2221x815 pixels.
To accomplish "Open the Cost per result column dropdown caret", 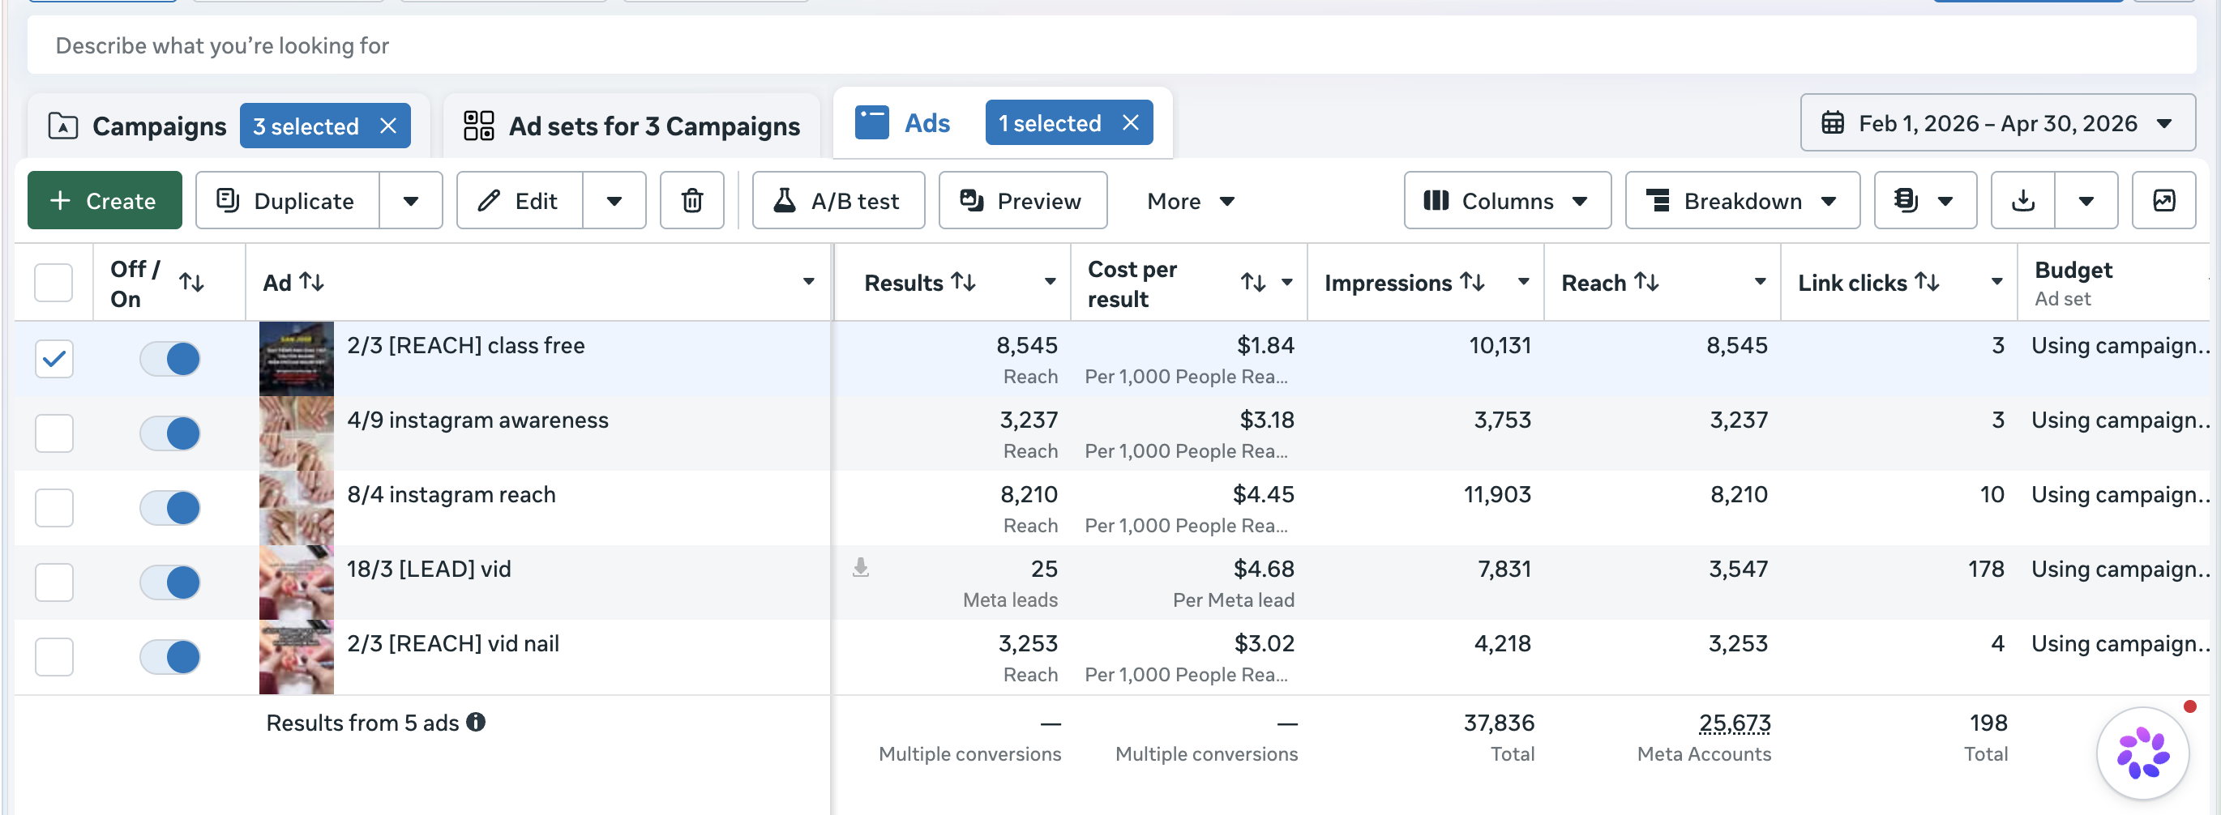I will pyautogui.click(x=1286, y=282).
